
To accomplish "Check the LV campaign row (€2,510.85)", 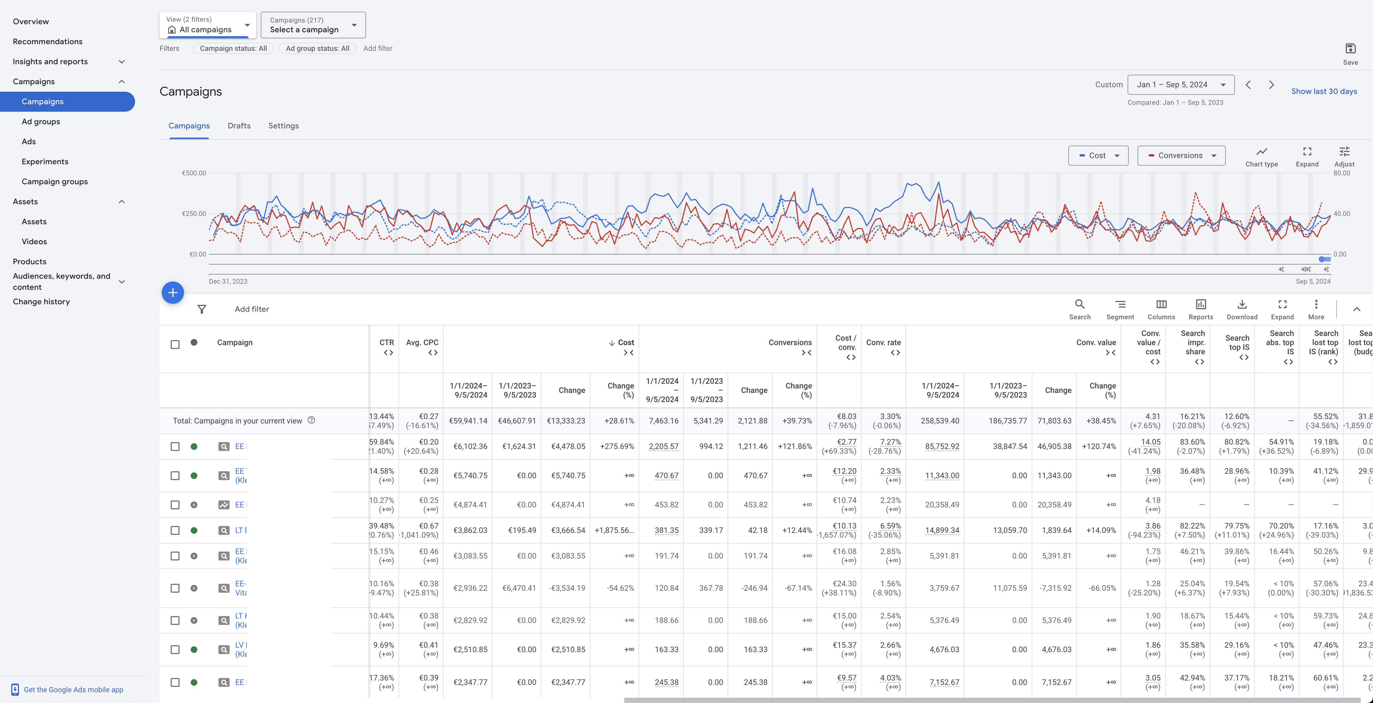I will point(175,649).
